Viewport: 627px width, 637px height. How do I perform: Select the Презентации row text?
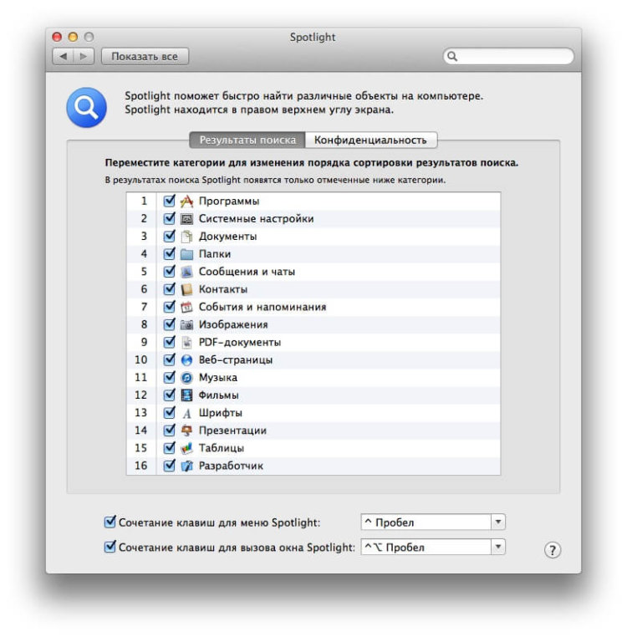click(x=233, y=431)
